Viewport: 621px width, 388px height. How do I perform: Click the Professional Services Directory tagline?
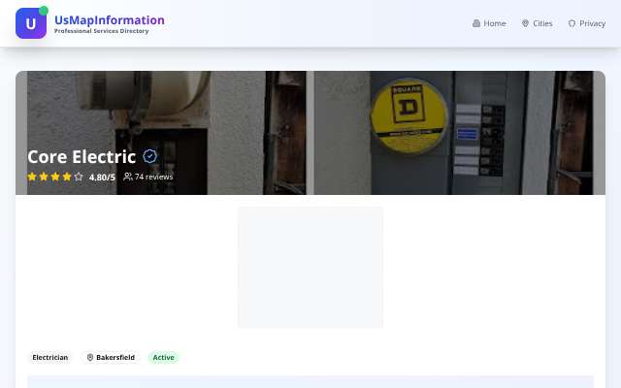(x=101, y=31)
